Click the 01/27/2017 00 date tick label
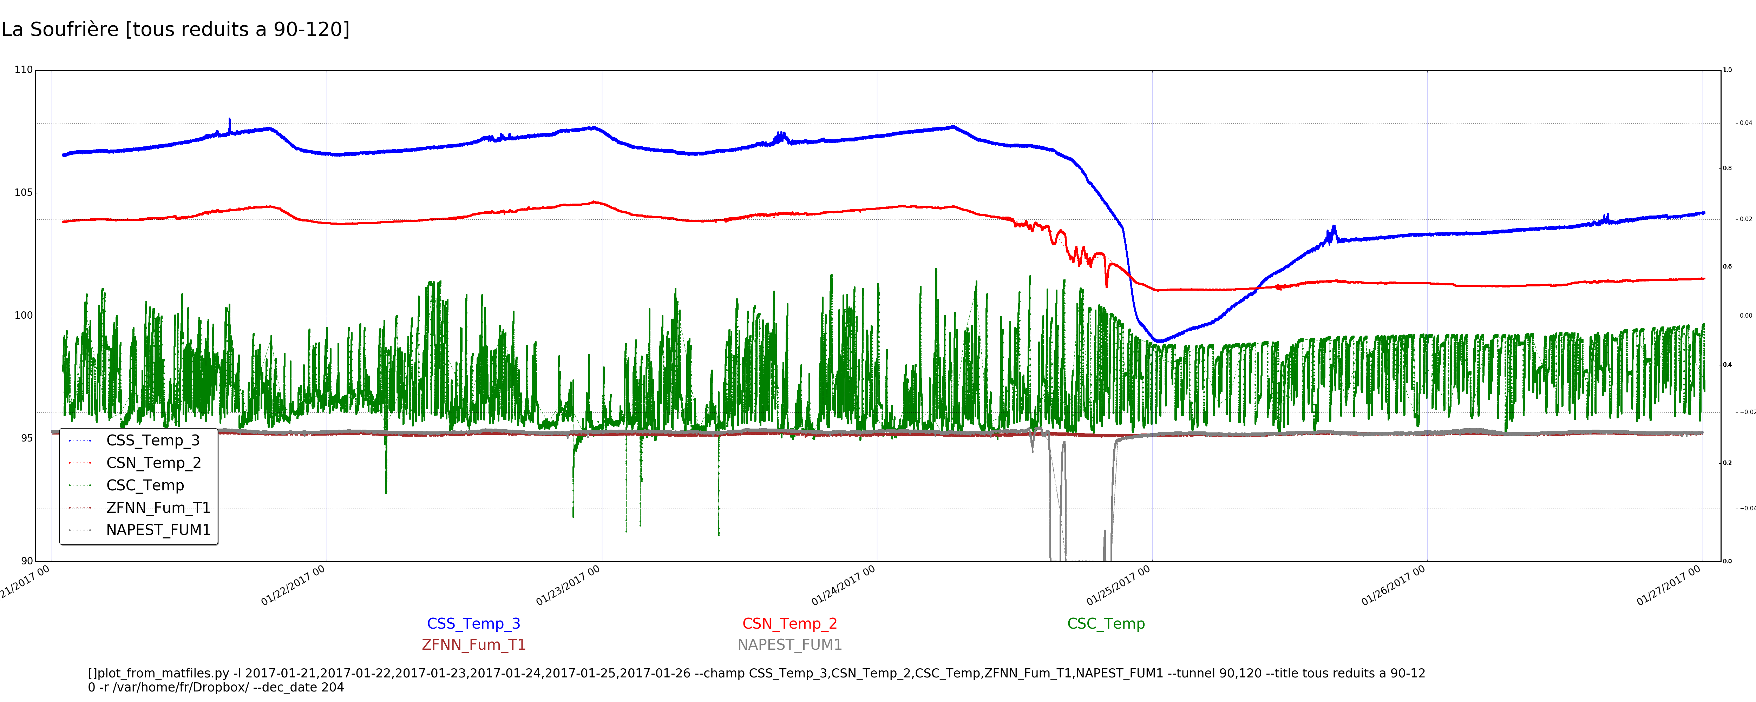 click(1669, 585)
